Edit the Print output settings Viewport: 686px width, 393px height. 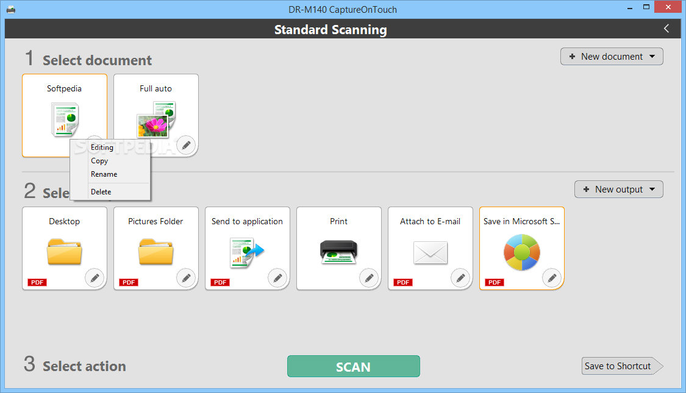(x=369, y=278)
